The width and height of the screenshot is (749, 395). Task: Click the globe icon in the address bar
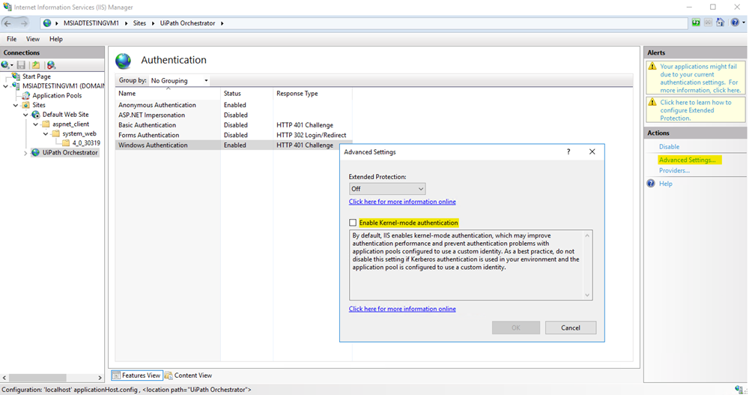47,23
